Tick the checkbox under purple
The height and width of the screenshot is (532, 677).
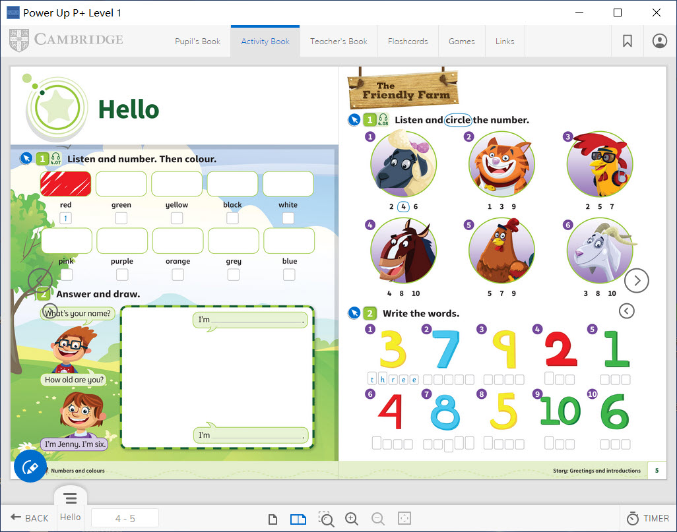click(122, 275)
